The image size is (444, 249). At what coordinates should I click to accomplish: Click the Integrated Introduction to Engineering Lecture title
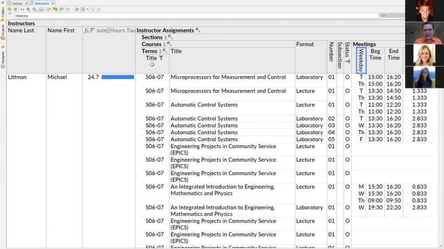coord(223,190)
